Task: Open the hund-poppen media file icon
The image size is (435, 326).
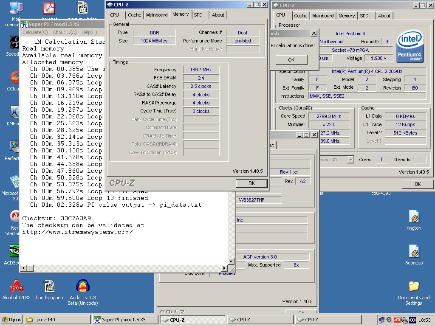Action: 49,286
